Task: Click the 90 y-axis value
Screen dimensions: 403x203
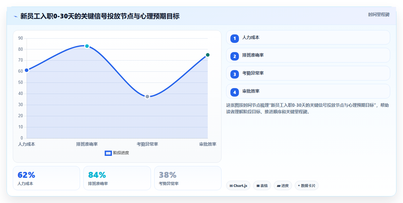Action: (x=21, y=38)
